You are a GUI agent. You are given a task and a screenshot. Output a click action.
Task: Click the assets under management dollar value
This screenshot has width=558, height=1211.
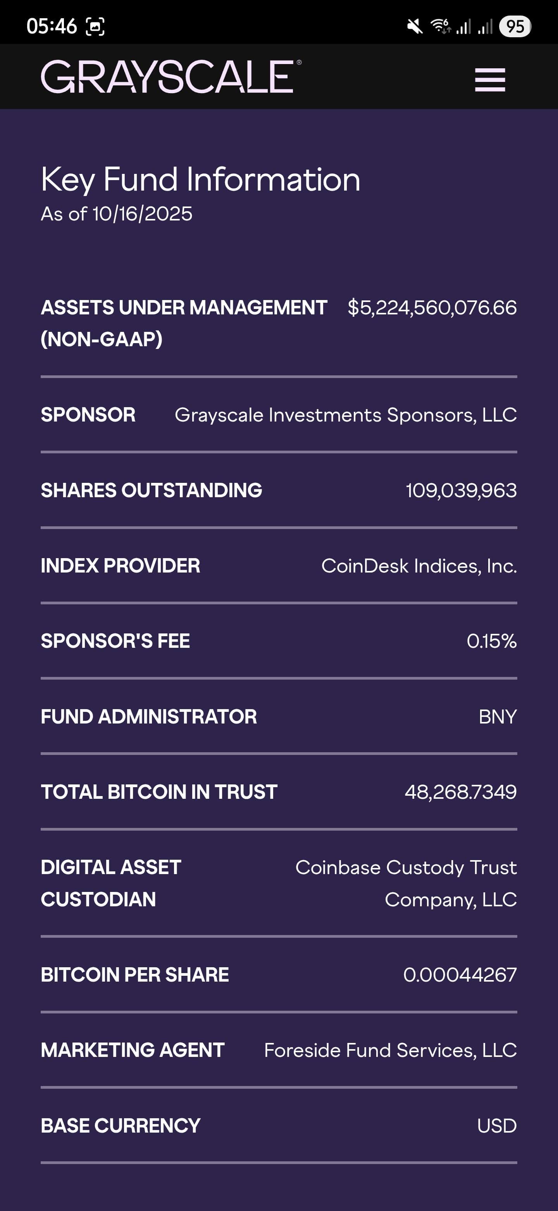(x=432, y=308)
